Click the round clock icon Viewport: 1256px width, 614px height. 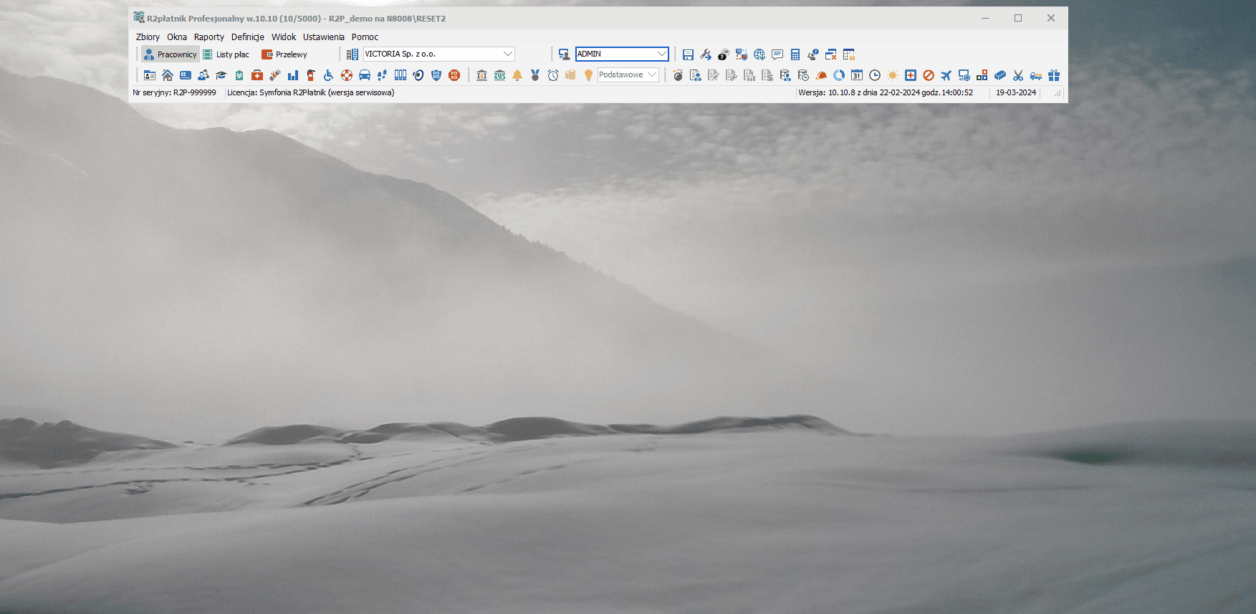(875, 75)
